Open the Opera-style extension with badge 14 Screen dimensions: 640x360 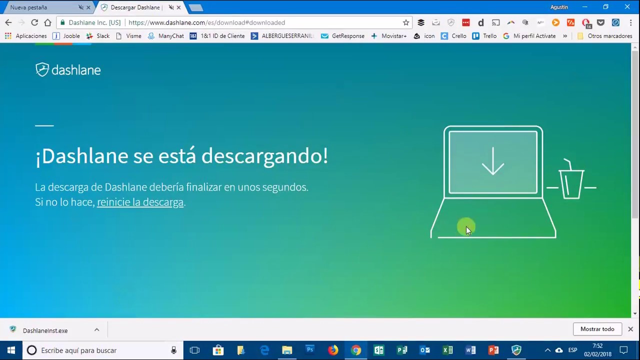click(x=586, y=23)
